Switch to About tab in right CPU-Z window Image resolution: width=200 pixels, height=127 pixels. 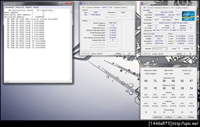[185, 8]
